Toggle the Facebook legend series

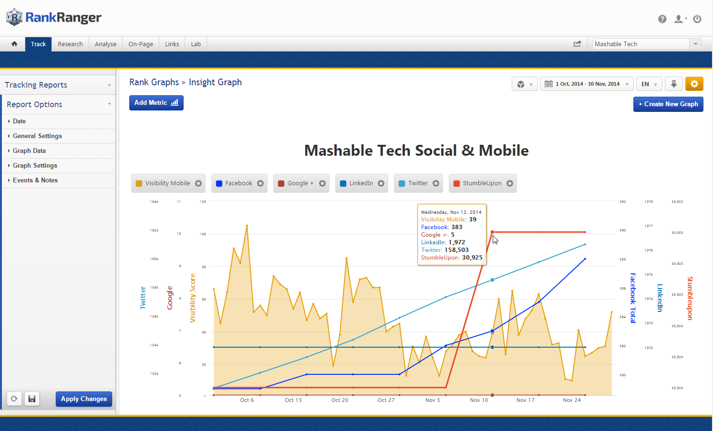[234, 183]
